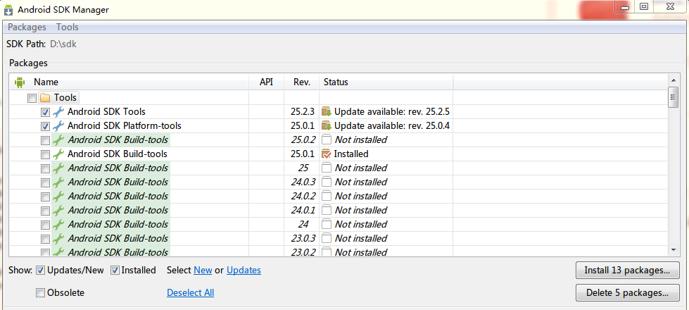Click Delete 5 packages button

(x=627, y=292)
